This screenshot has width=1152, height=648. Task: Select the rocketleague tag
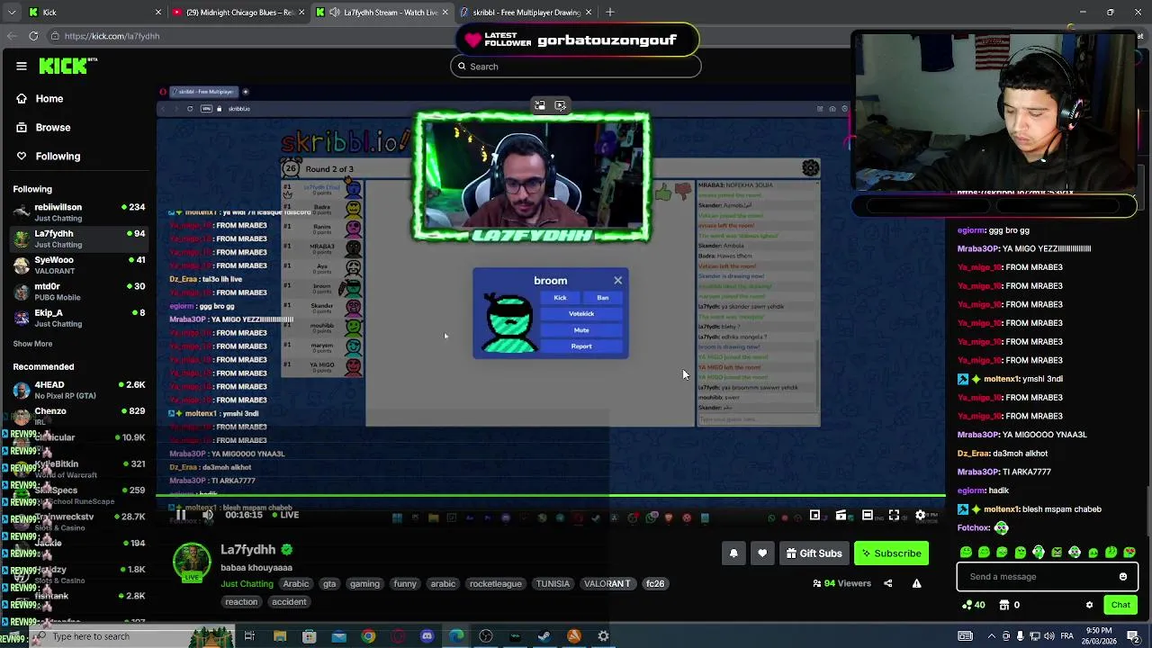[x=496, y=584]
